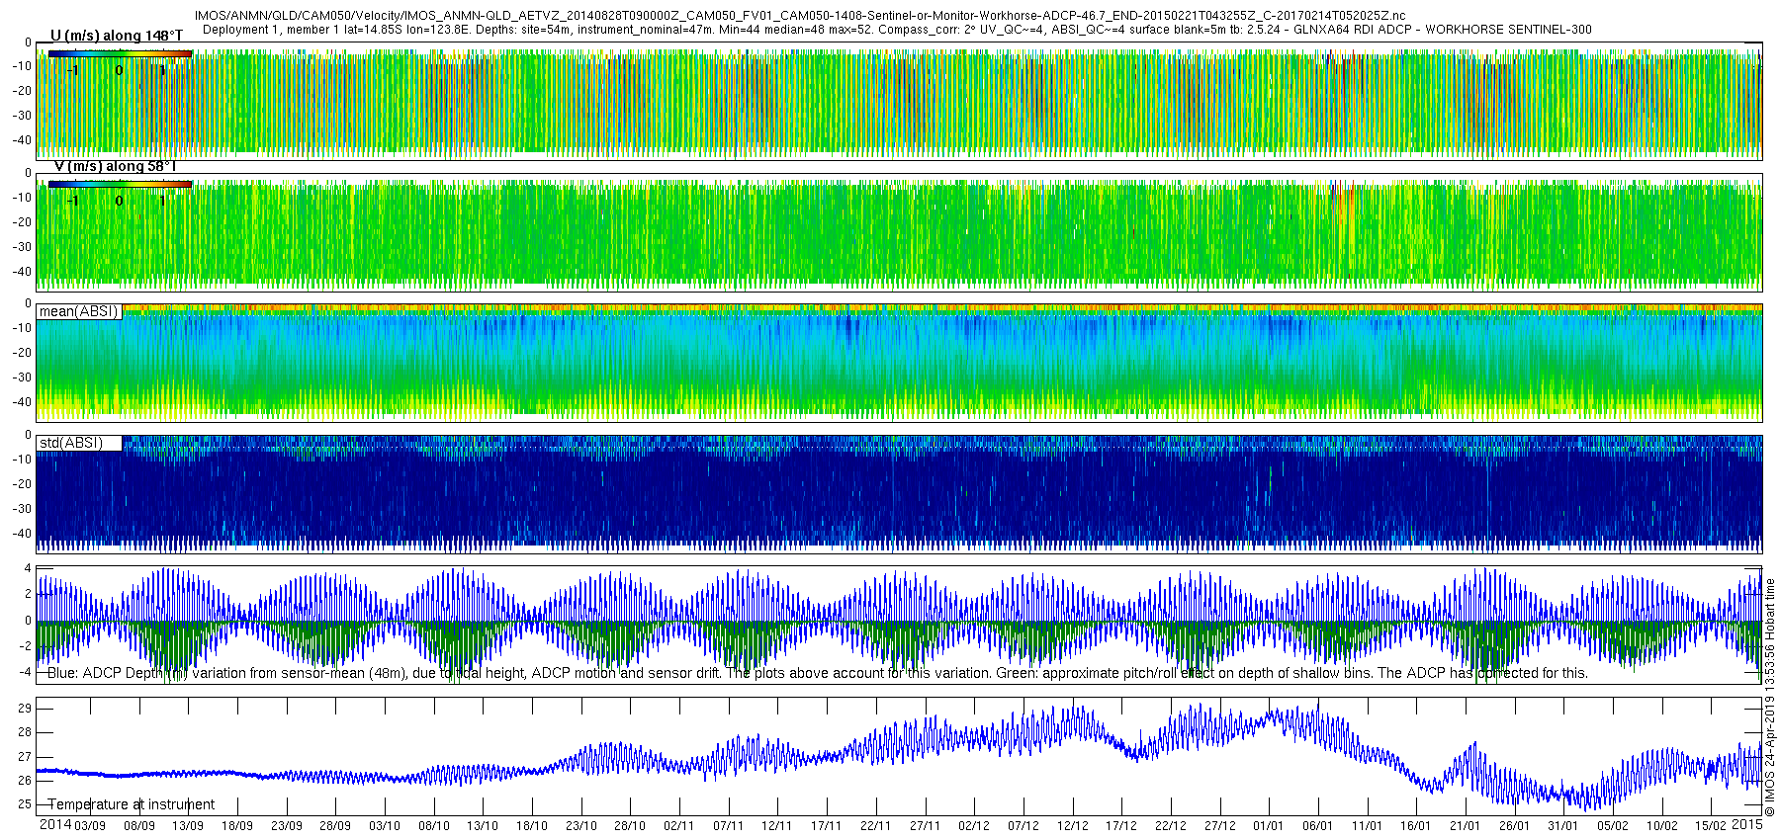Click the '11/01' date tick label
The image size is (1780, 840).
(1368, 826)
